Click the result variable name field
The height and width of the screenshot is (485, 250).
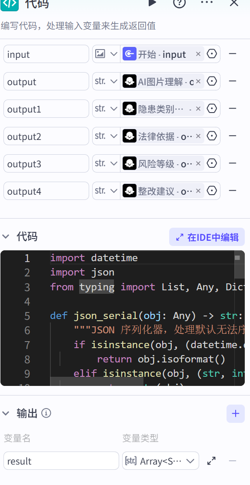coord(61,461)
